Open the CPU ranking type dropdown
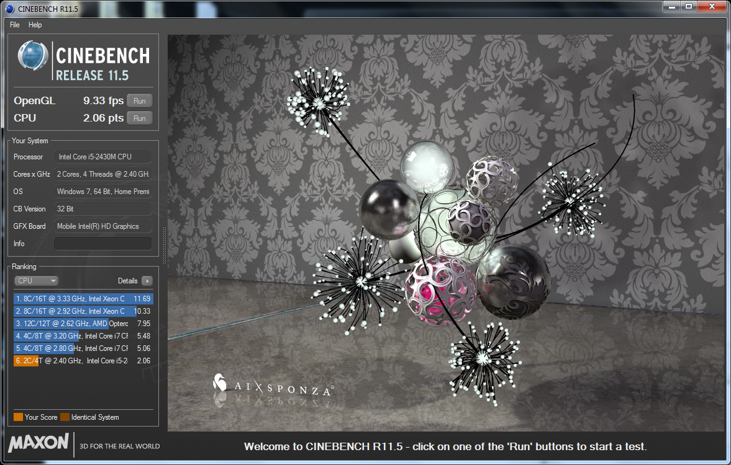The height and width of the screenshot is (465, 731). coord(37,281)
